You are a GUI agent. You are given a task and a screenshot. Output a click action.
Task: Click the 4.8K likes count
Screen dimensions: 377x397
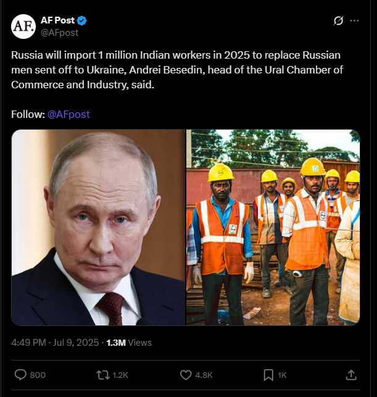click(204, 375)
